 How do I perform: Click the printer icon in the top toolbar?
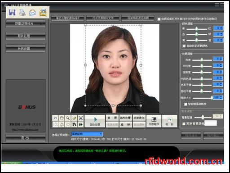tap(22, 12)
